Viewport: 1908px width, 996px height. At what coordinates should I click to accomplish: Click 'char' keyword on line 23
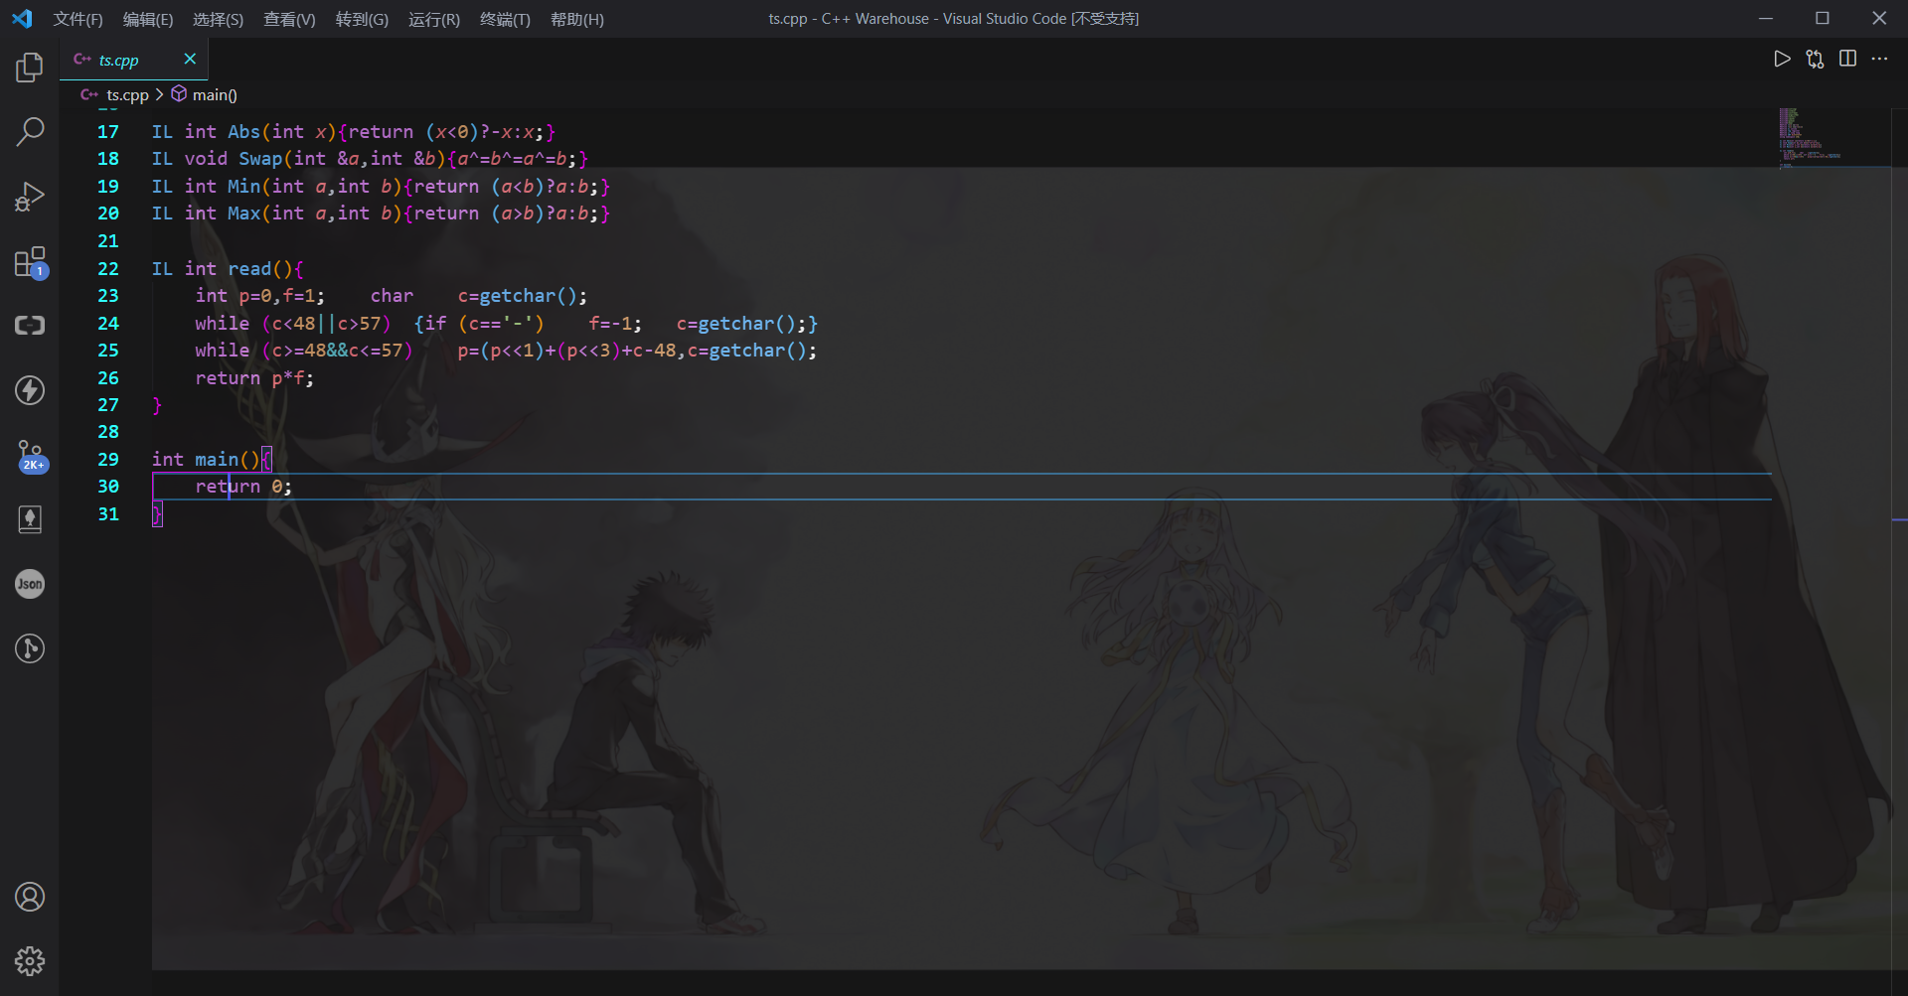(x=392, y=296)
